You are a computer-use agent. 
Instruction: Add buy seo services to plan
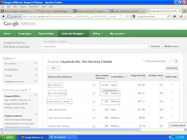[x=172, y=93]
